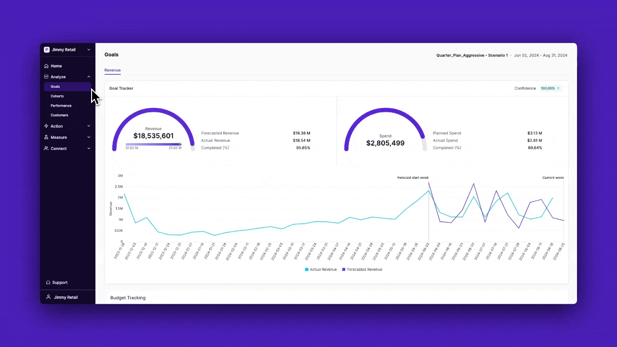Click the Current week marker label
Image resolution: width=617 pixels, height=347 pixels.
click(x=553, y=178)
